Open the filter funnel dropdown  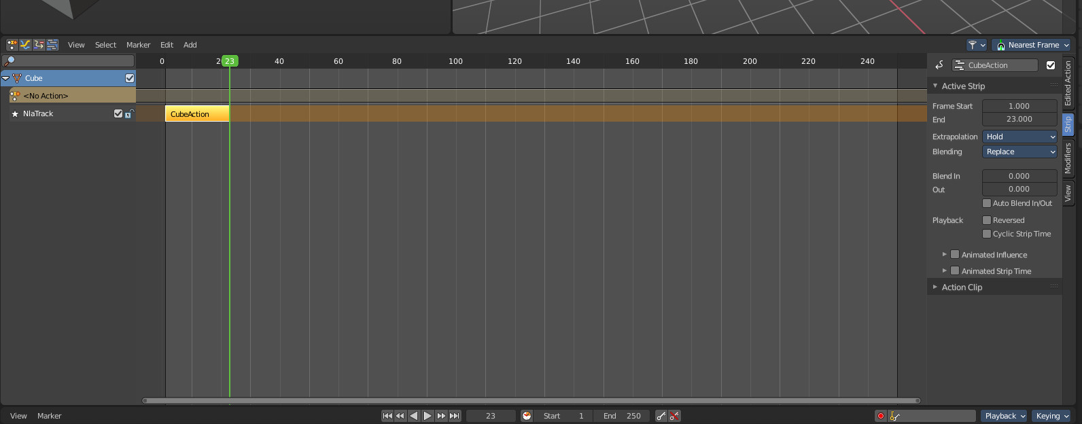point(977,45)
